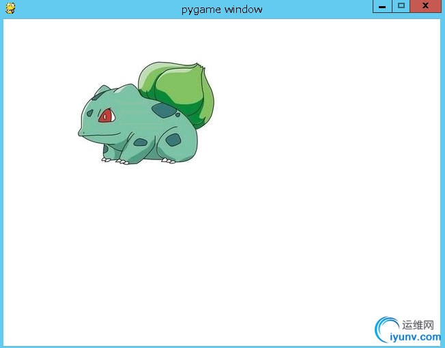
Task: Click the 'pygame window' title text
Action: point(222,10)
